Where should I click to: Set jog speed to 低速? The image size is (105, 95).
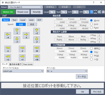21,24
